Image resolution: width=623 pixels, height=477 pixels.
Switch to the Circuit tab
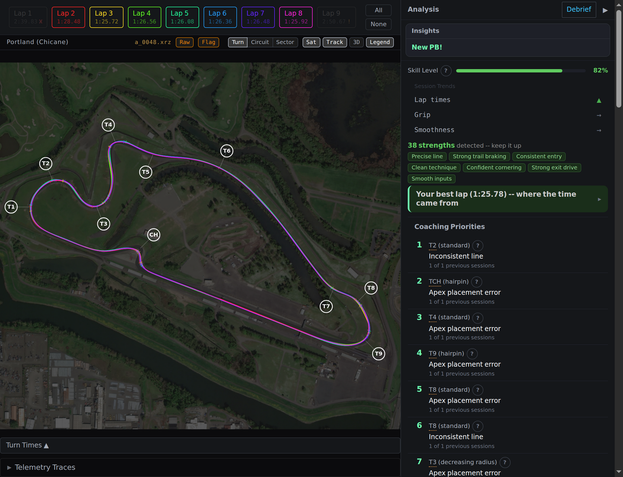[260, 42]
